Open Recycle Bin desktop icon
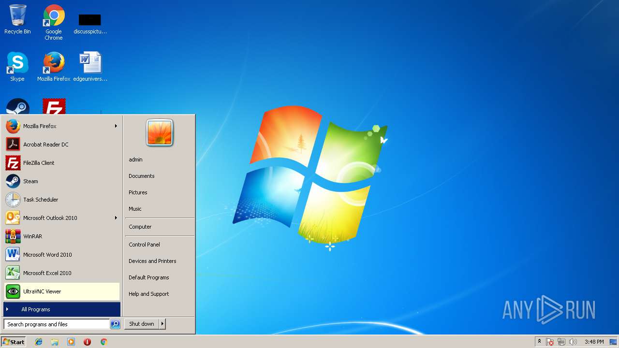The height and width of the screenshot is (348, 619). click(x=17, y=19)
